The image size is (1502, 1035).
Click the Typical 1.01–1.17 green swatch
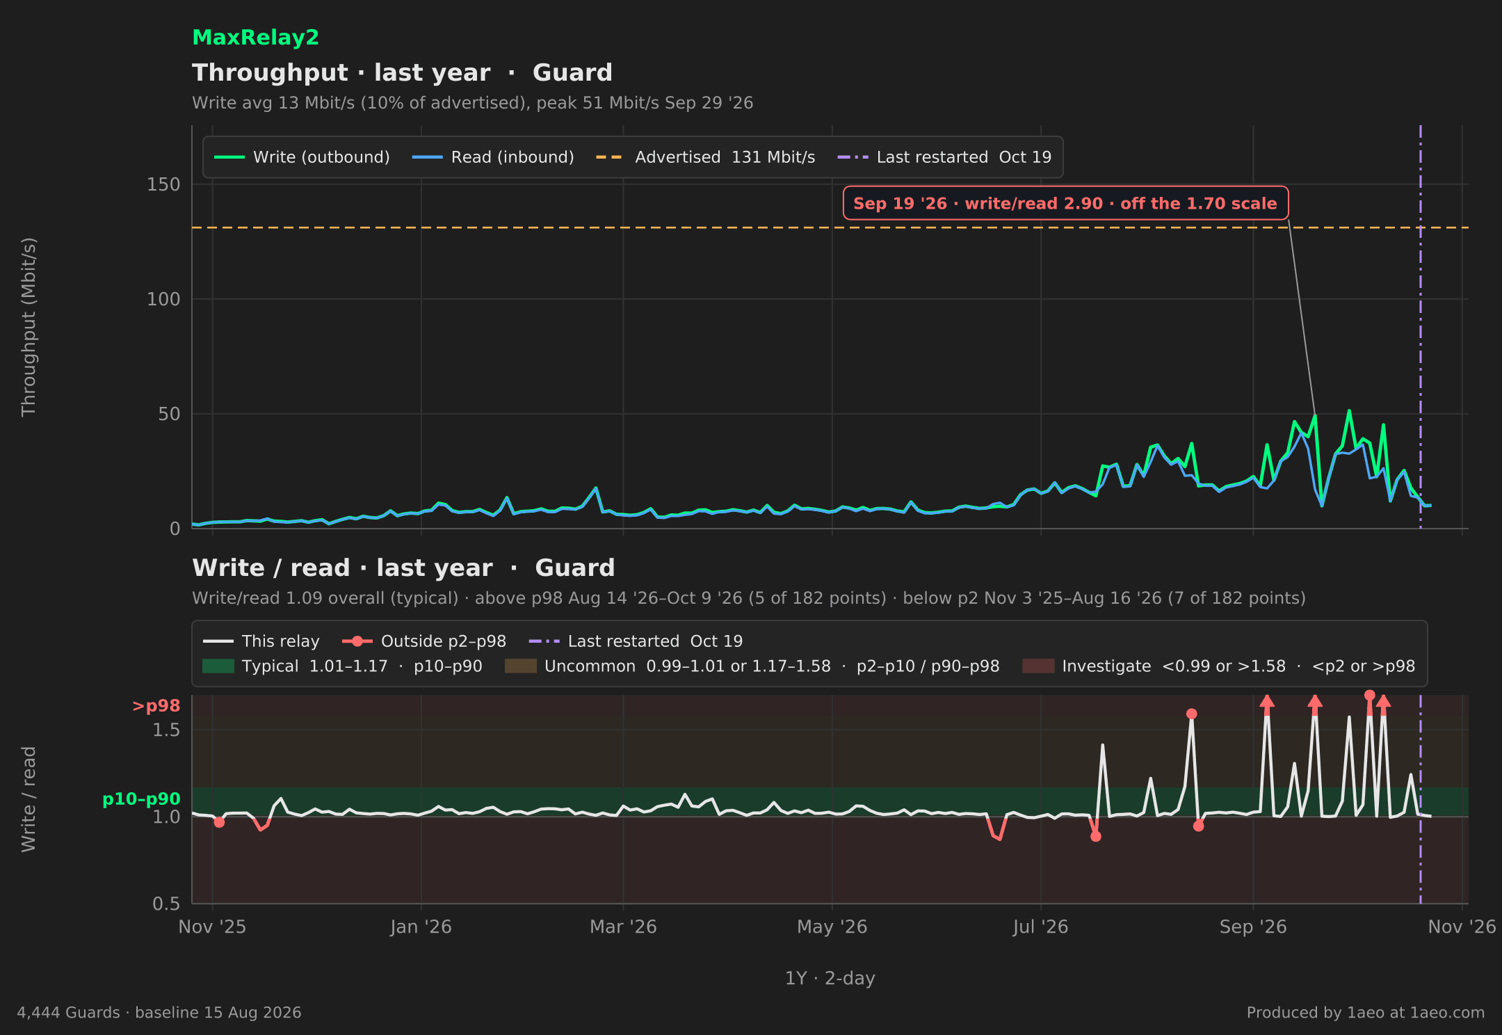(x=218, y=666)
